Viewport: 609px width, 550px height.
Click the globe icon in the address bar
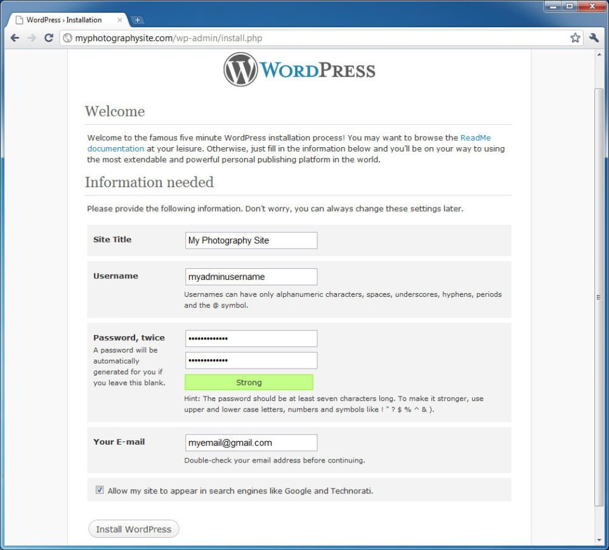(68, 38)
